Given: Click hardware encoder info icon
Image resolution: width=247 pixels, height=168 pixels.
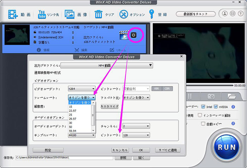Looking at the screenshot, I should coord(233,107).
